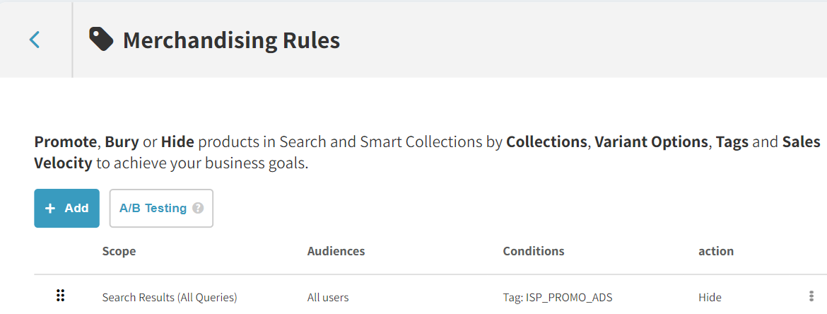Grab the drag handle of the rule row
The width and height of the screenshot is (827, 314).
(x=60, y=296)
